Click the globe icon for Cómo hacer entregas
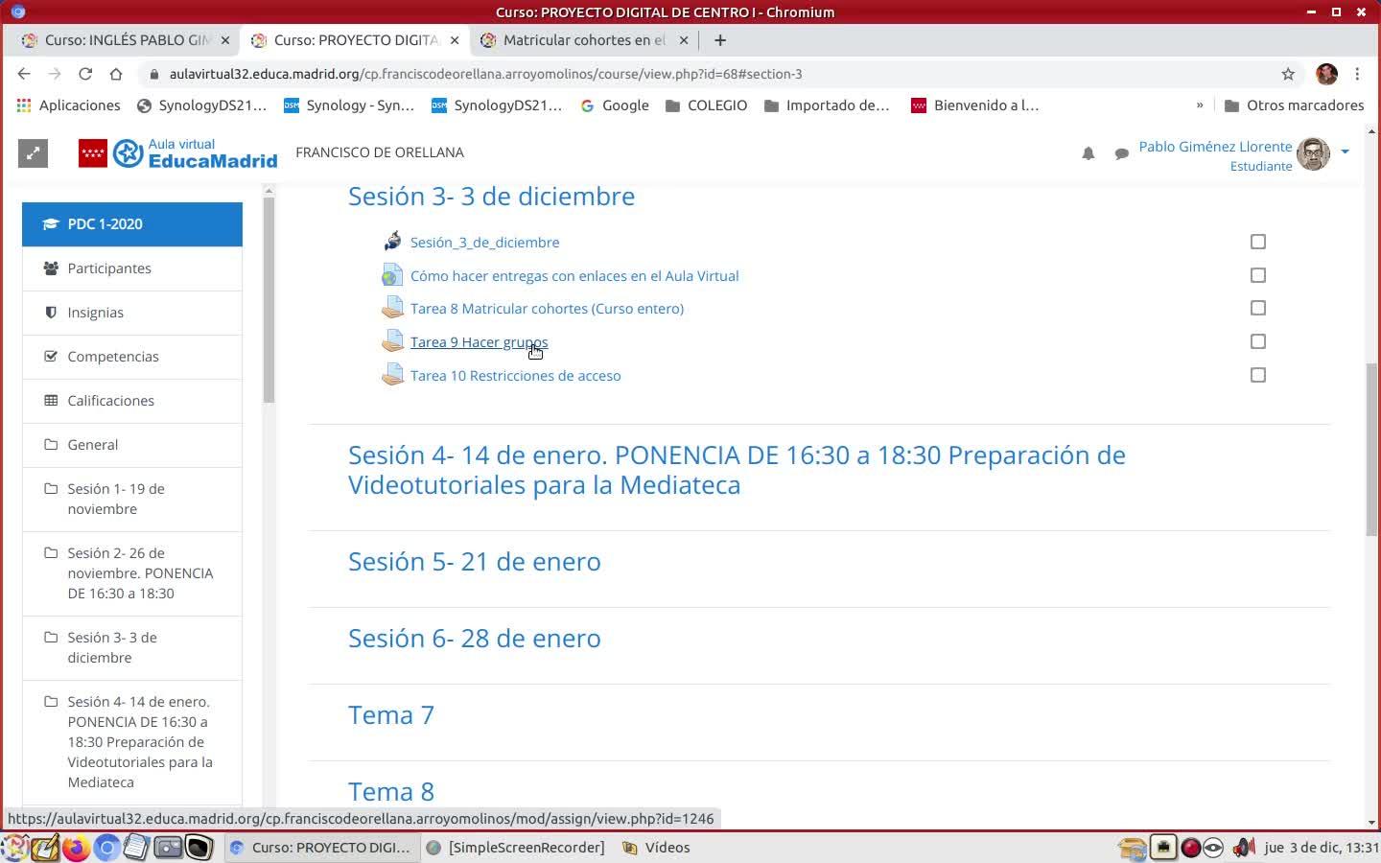The image size is (1381, 863). tap(392, 275)
